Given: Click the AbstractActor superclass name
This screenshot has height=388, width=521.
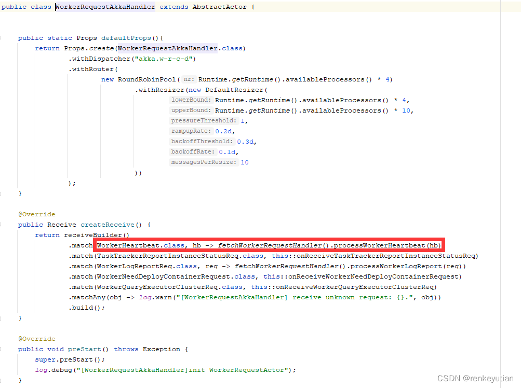Looking at the screenshot, I should coord(219,7).
